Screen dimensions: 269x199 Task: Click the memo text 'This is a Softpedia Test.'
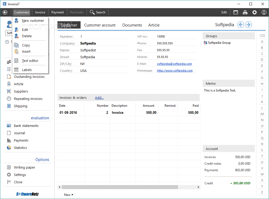tap(220, 90)
